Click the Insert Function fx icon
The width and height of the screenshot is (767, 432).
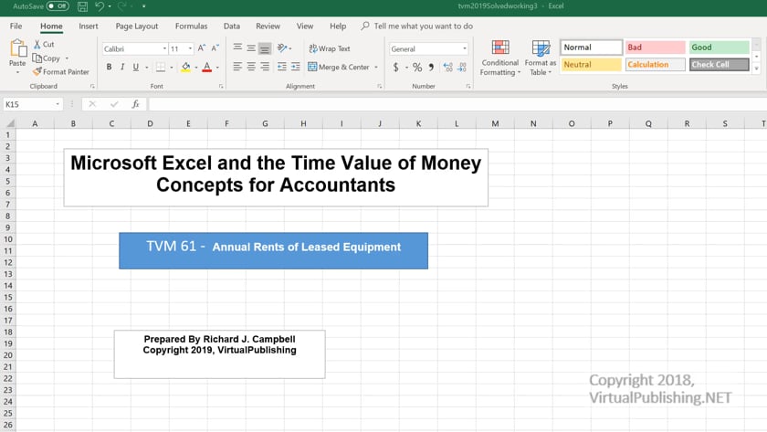tap(135, 104)
